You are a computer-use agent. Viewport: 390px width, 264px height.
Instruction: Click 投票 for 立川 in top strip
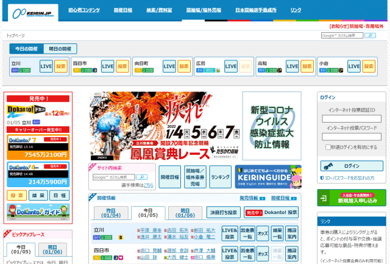[61, 66]
